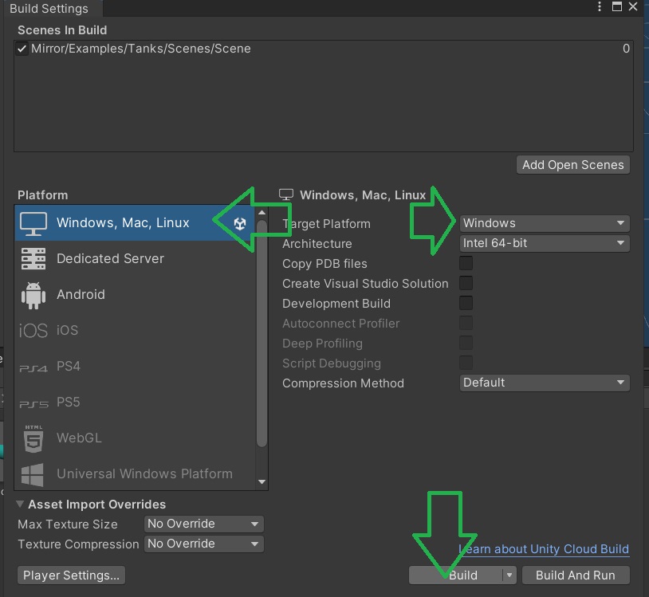The image size is (649, 597).
Task: Click the Add Open Scenes button
Action: [x=572, y=164]
